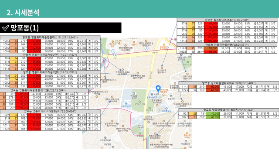Select numbered map pin 1
This screenshot has width=279, height=157.
[113, 51]
